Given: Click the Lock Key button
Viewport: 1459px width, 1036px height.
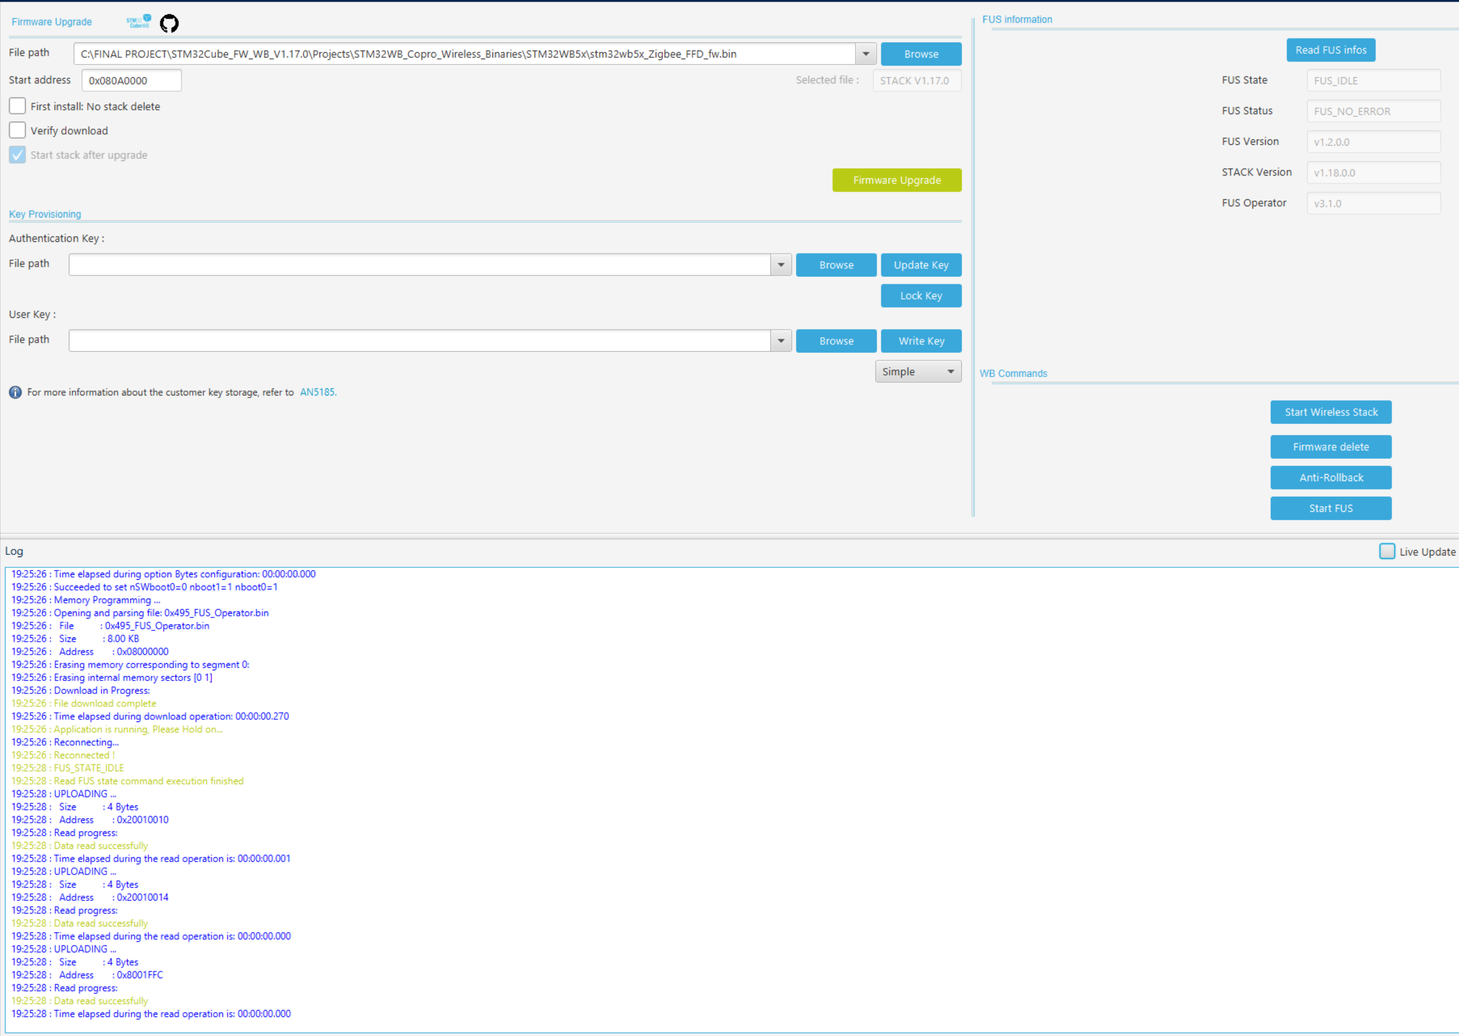Looking at the screenshot, I should coord(921,295).
